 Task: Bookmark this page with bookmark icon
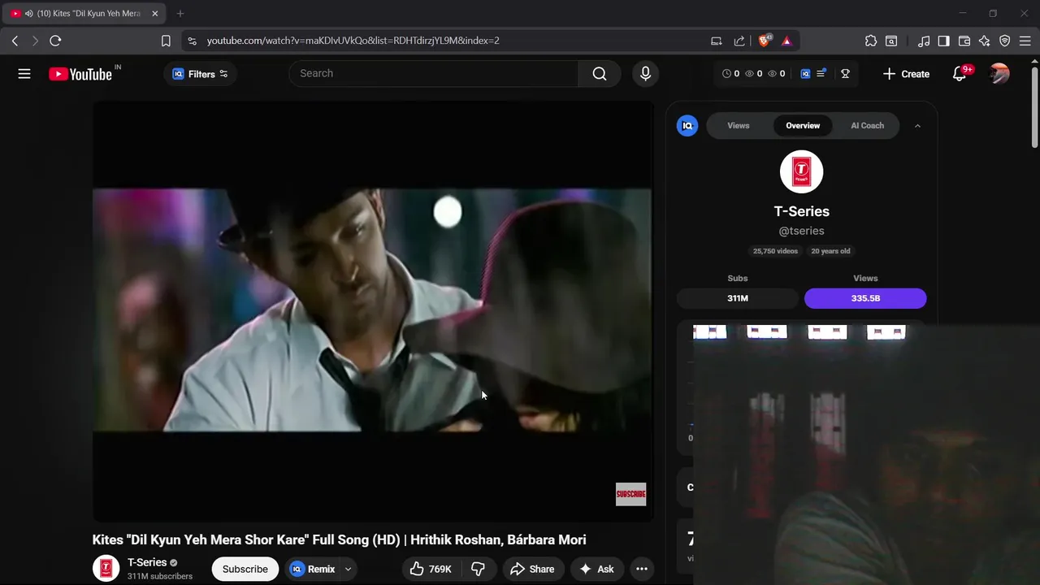[166, 41]
